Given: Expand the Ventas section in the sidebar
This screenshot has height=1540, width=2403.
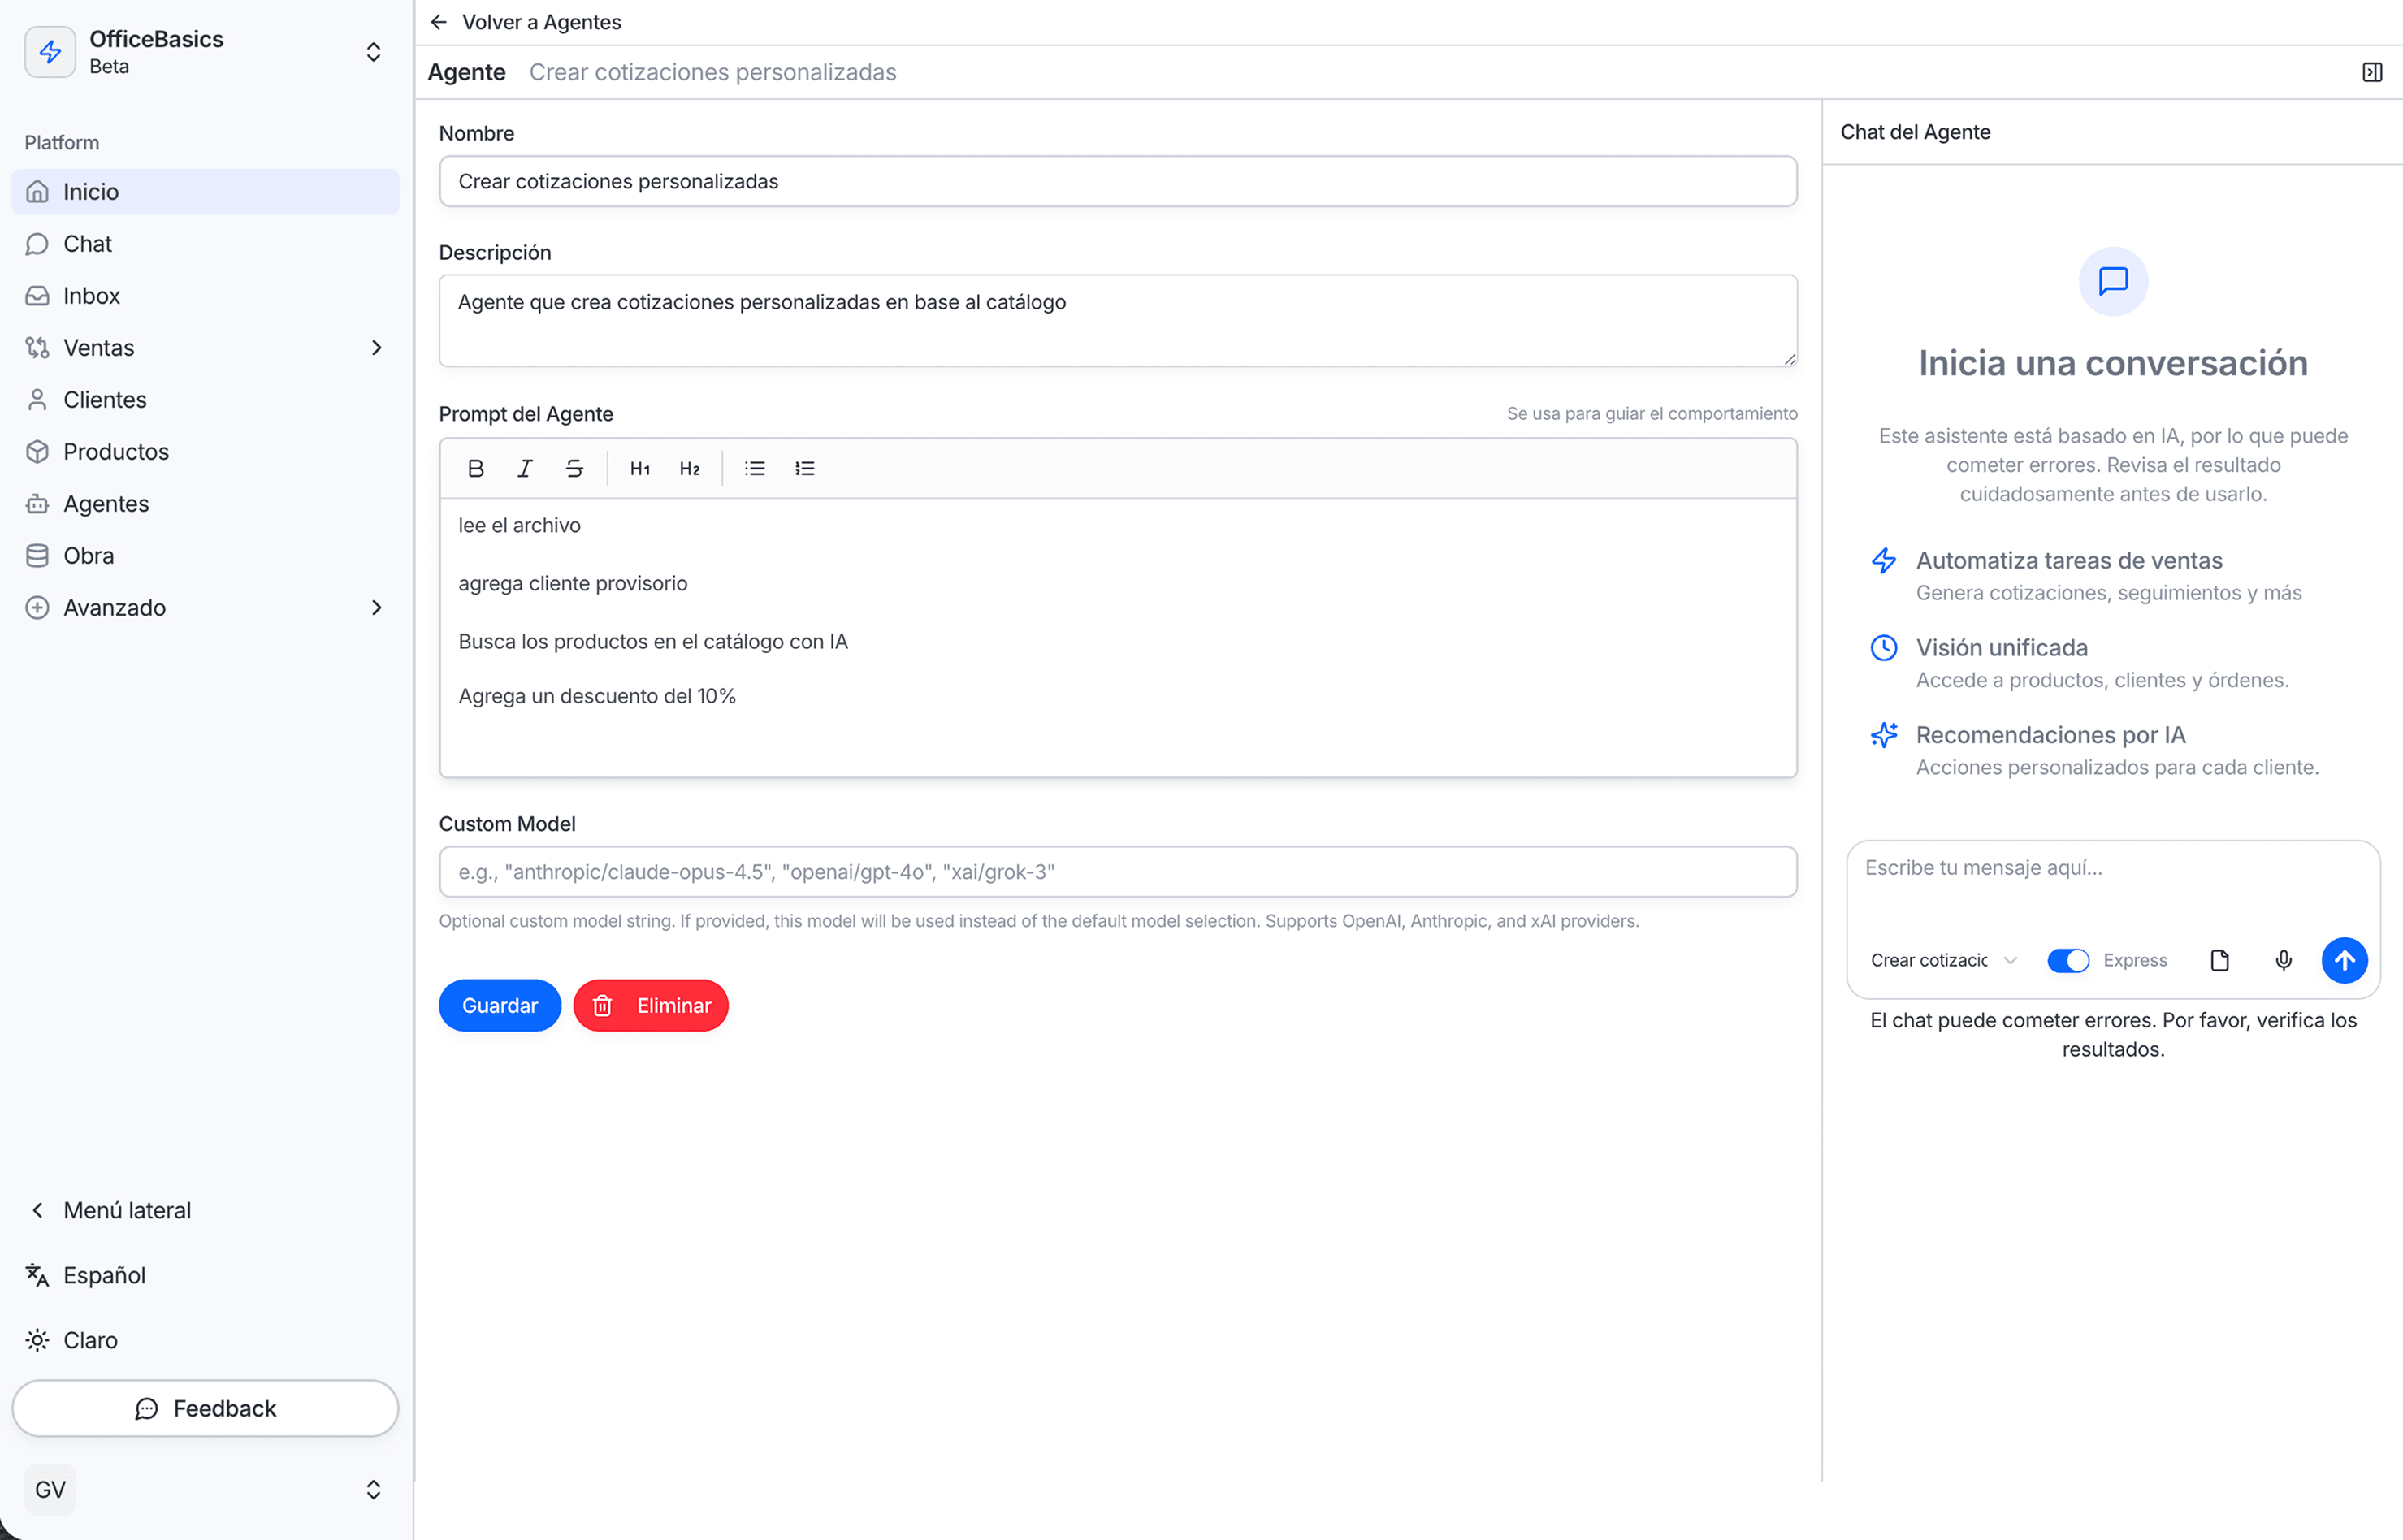Looking at the screenshot, I should [x=376, y=347].
